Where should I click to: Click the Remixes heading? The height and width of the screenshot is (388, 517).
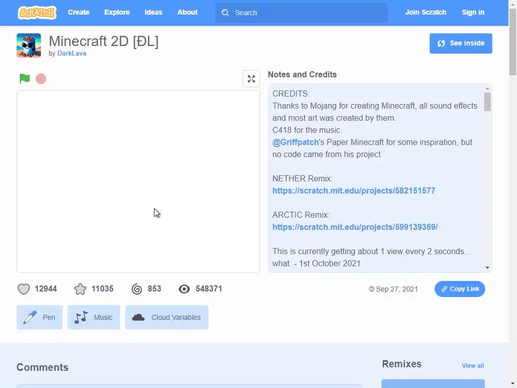(401, 364)
